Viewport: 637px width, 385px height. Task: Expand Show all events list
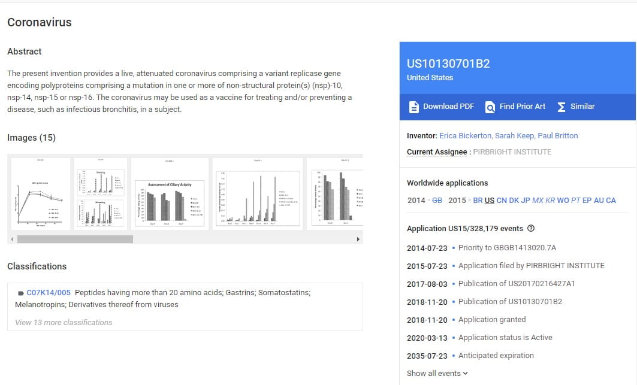click(x=437, y=373)
